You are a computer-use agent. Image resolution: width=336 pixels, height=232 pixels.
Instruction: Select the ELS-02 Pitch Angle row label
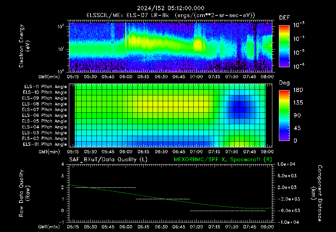(x=45, y=139)
